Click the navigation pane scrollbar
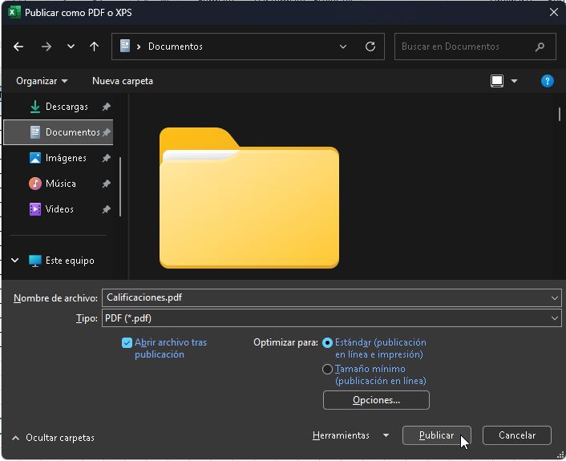The width and height of the screenshot is (566, 461). (x=119, y=187)
